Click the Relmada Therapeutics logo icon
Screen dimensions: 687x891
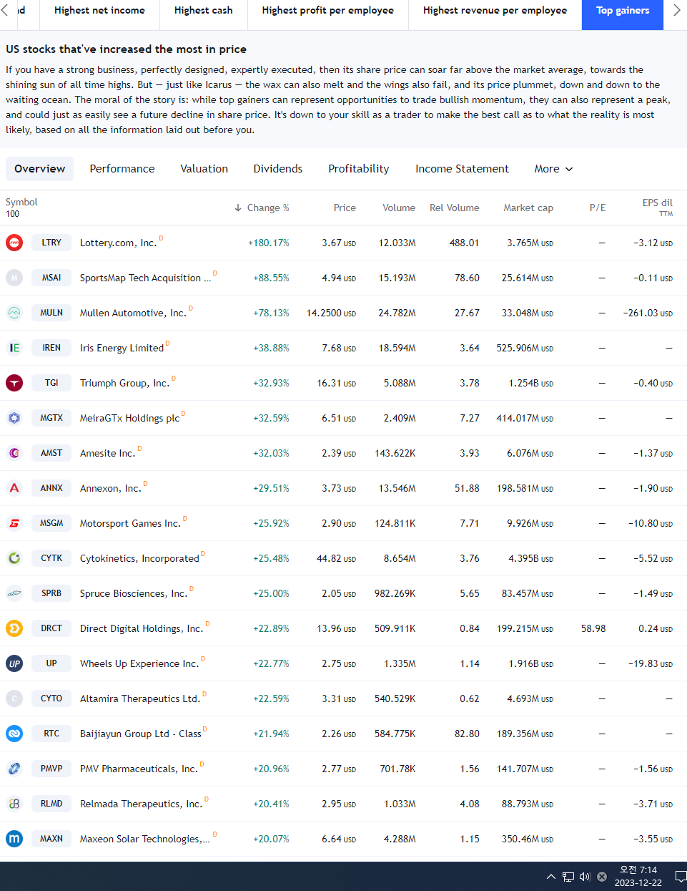click(14, 804)
